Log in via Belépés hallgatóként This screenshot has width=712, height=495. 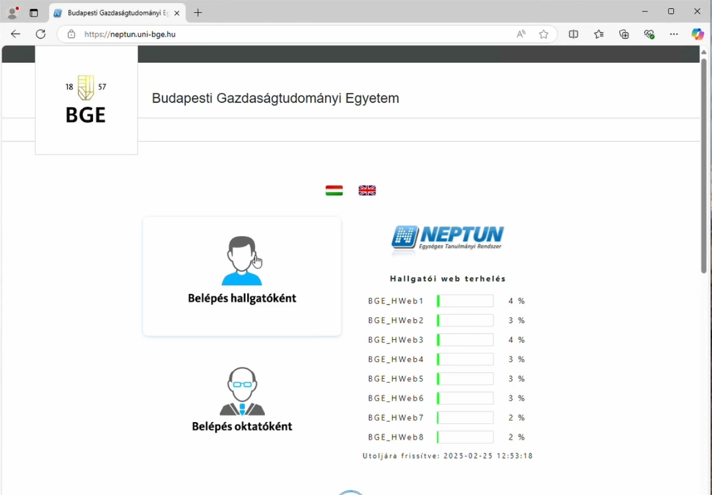[242, 298]
